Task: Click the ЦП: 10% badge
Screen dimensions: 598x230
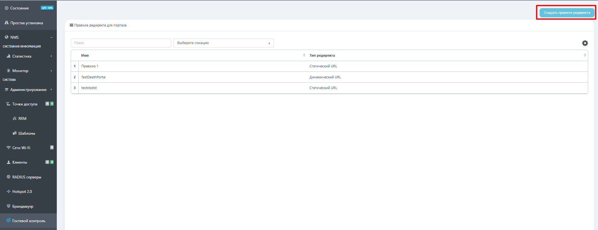Action: point(47,8)
